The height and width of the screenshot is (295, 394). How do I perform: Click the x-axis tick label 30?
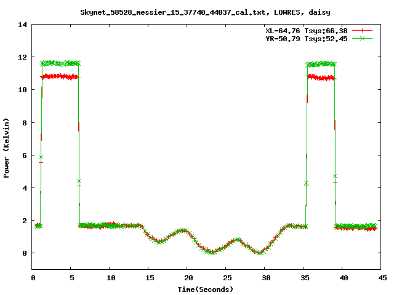point(266,278)
